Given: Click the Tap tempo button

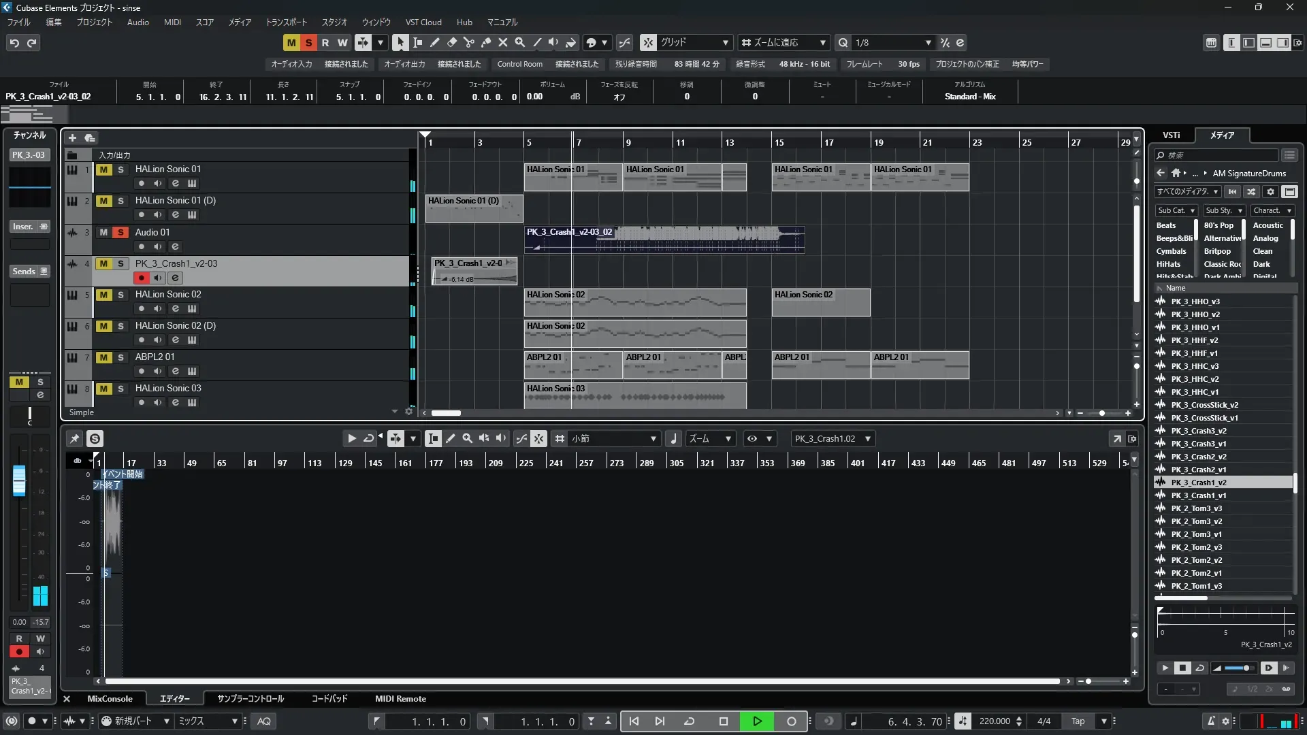Looking at the screenshot, I should pos(1078,721).
